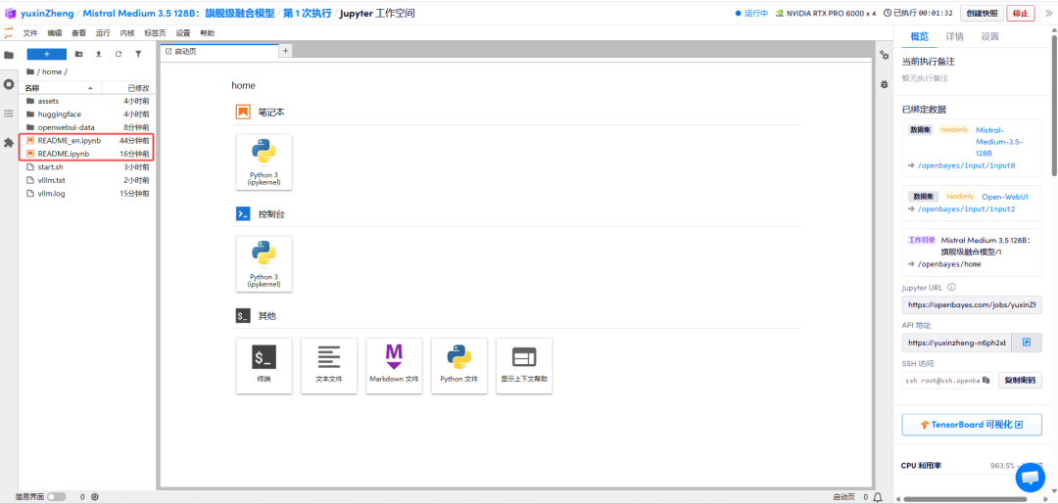The width and height of the screenshot is (1058, 504).
Task: Click the blue new launcher plus button
Action: click(47, 54)
